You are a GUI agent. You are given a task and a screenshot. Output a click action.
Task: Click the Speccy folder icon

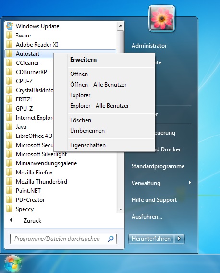pyautogui.click(x=9, y=209)
